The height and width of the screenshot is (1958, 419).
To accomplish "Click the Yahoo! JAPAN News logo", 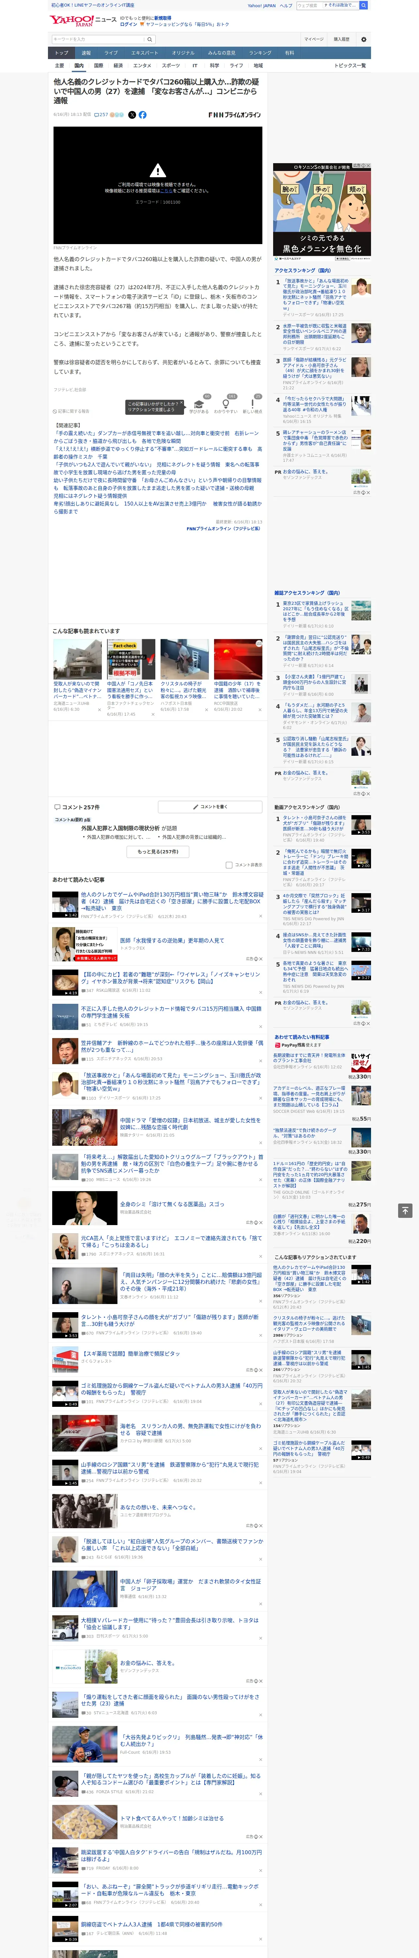I will (83, 21).
